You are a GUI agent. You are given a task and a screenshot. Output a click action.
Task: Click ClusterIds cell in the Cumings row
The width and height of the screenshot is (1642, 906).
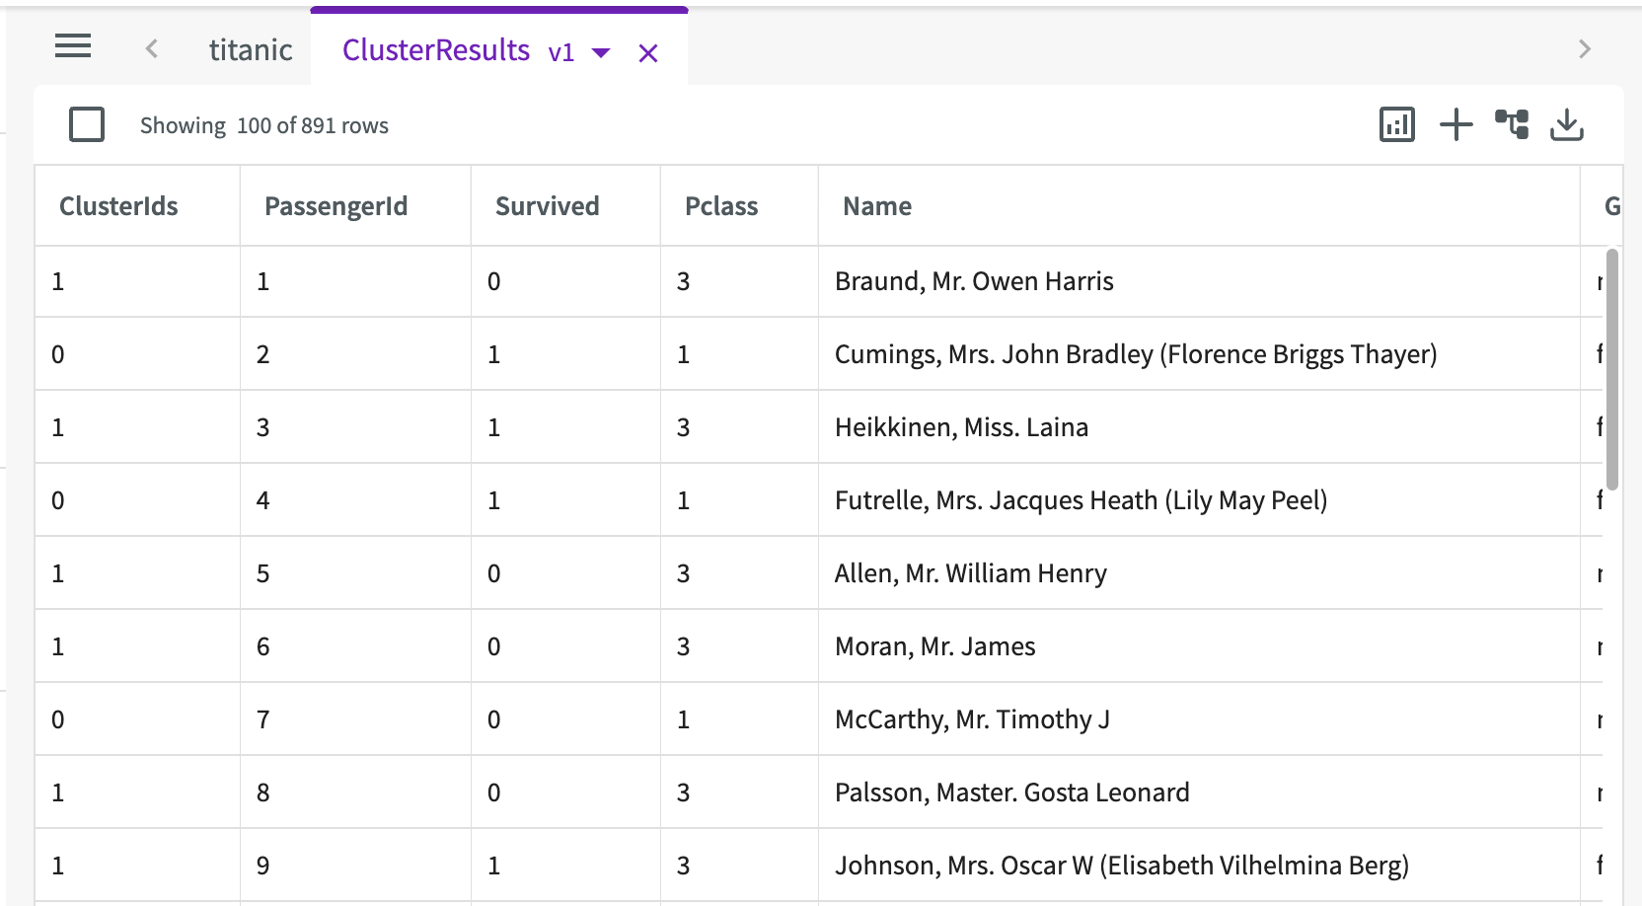pos(138,354)
